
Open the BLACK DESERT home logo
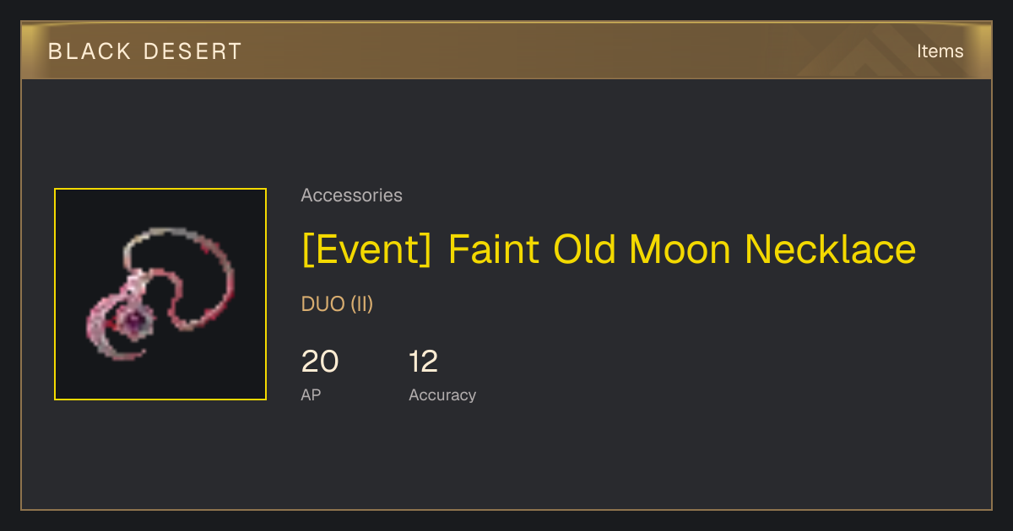click(145, 51)
